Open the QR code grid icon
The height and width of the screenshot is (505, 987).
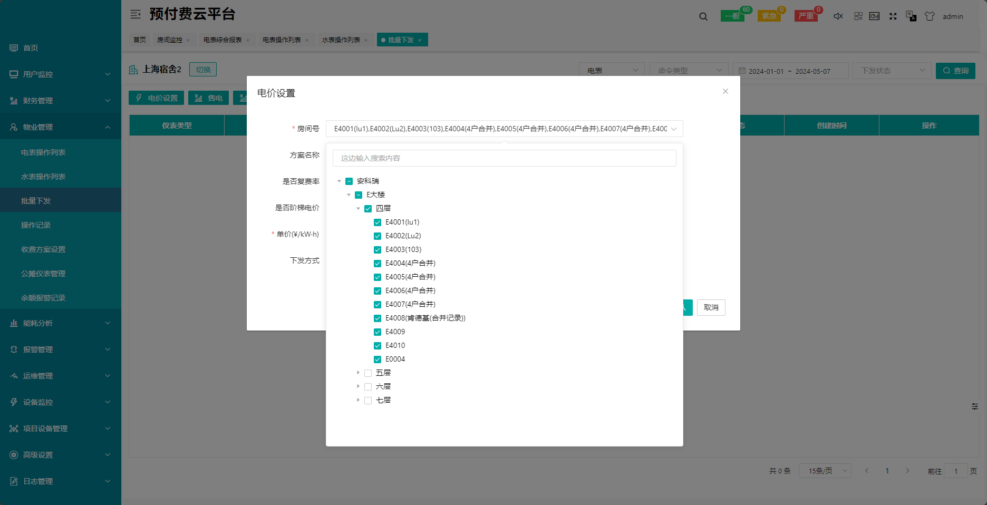pyautogui.click(x=858, y=16)
